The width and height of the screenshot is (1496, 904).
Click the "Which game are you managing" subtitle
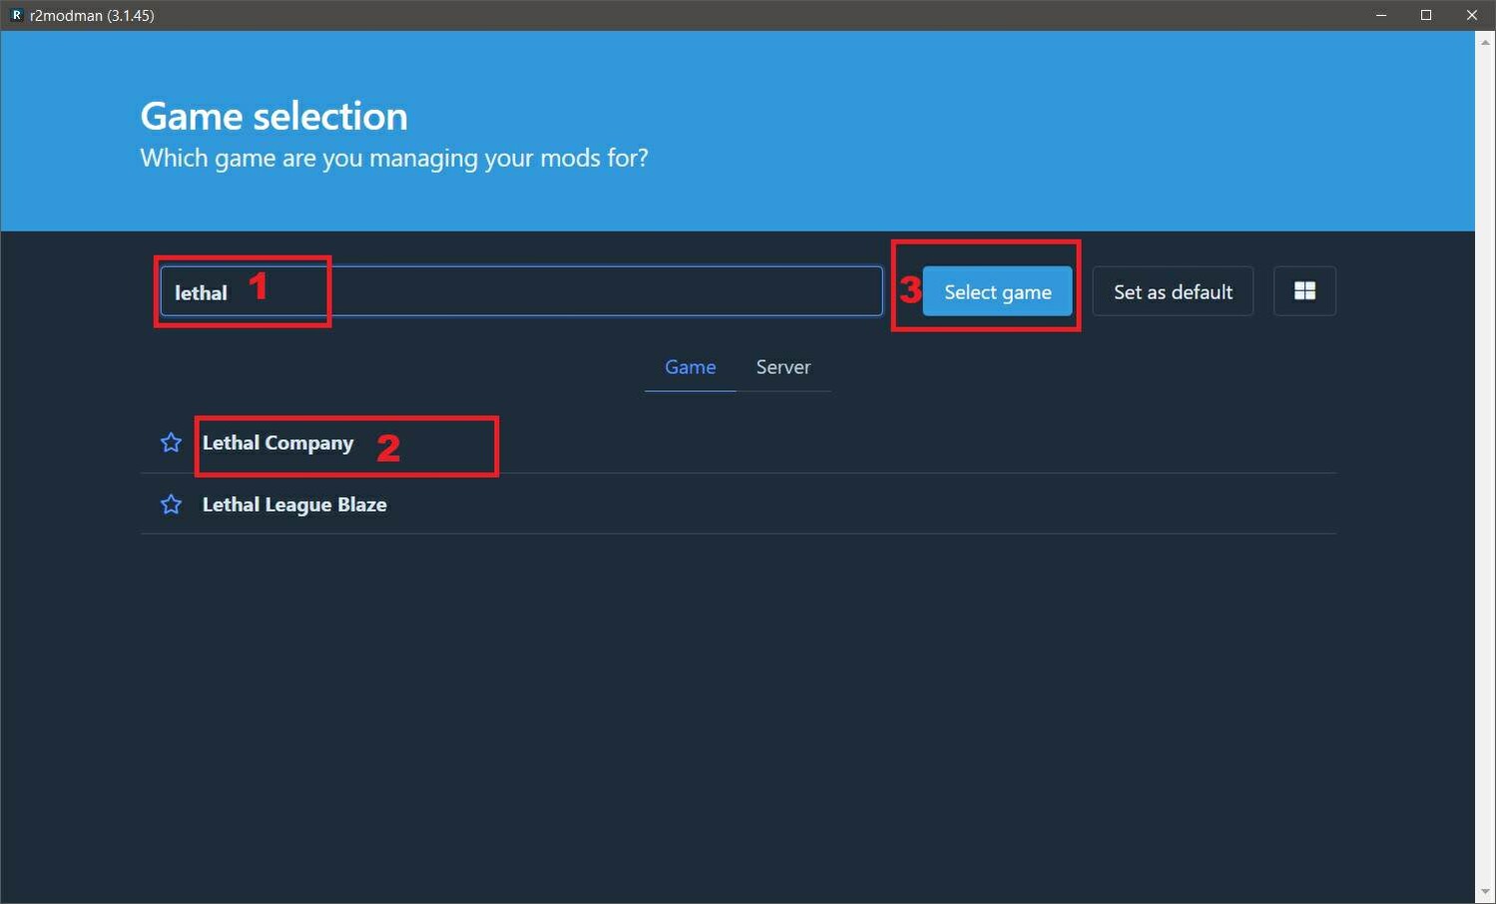[x=394, y=159]
